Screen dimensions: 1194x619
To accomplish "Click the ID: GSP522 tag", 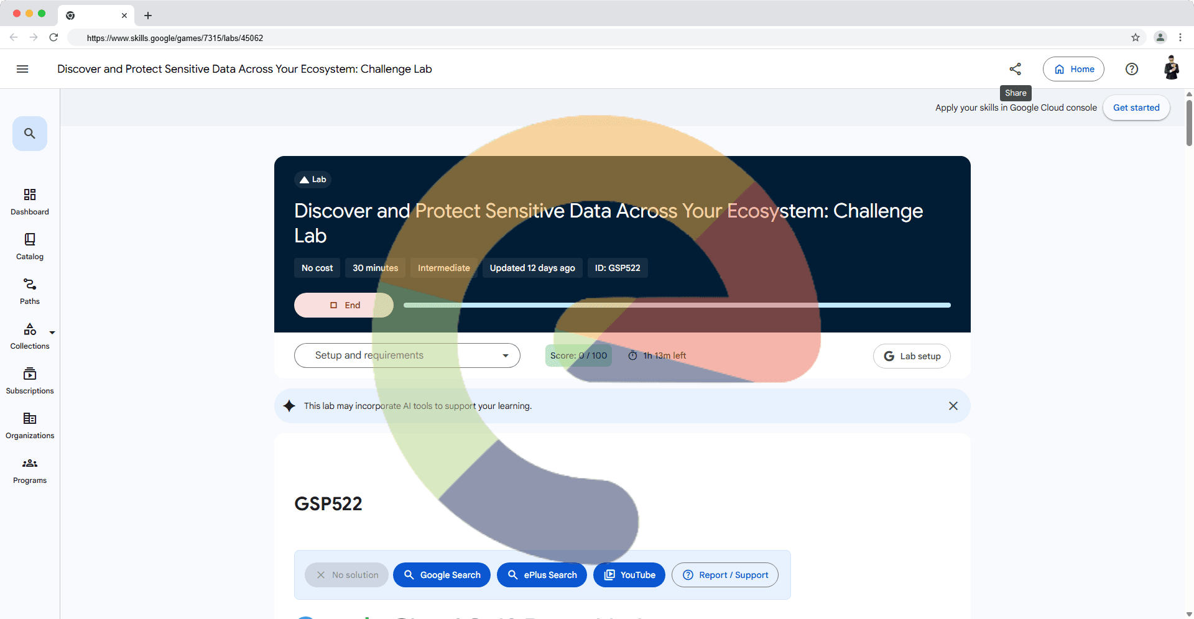I will (x=618, y=268).
